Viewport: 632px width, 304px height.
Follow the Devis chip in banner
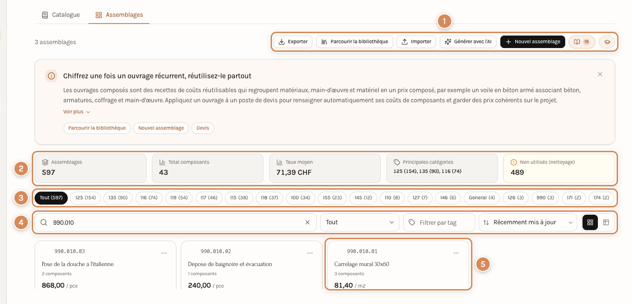203,128
